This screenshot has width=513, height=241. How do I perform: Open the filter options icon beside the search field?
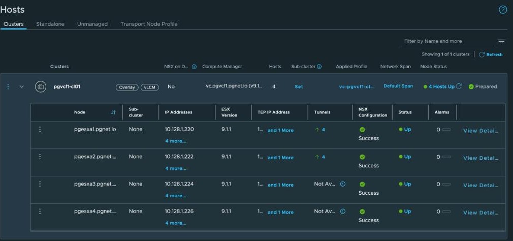click(501, 41)
